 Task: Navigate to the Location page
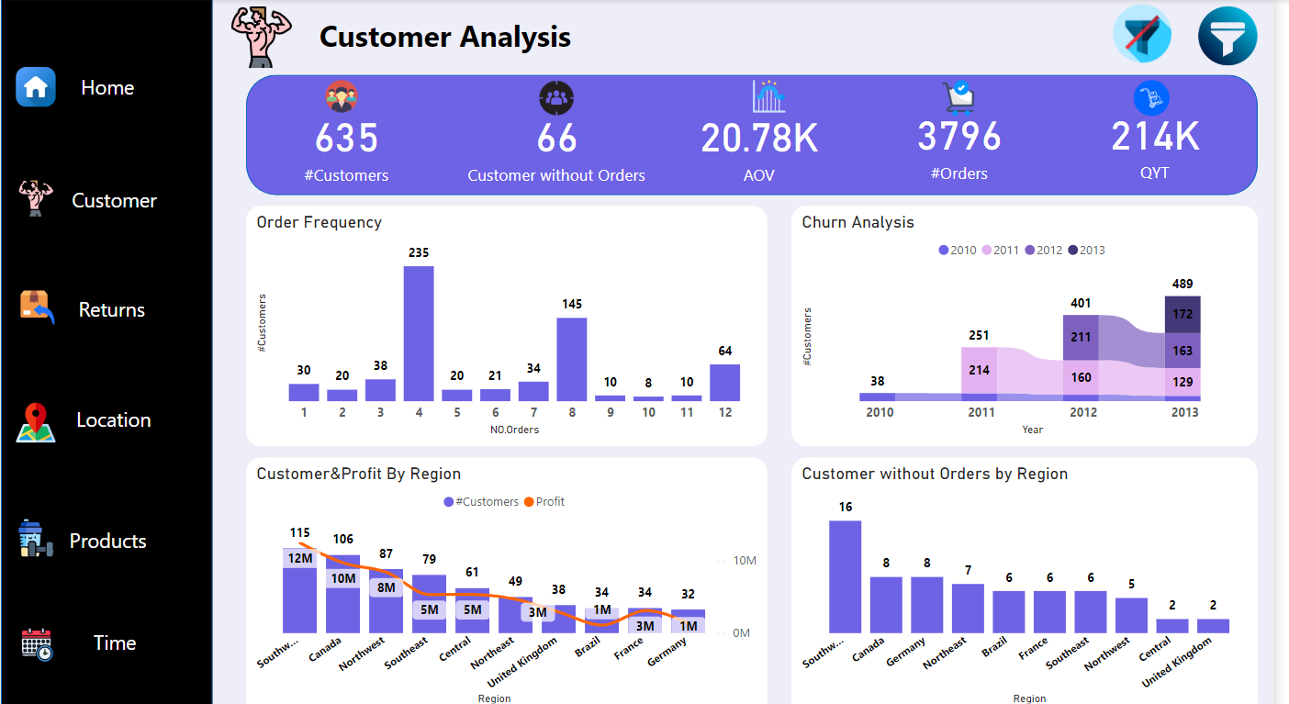pos(114,420)
